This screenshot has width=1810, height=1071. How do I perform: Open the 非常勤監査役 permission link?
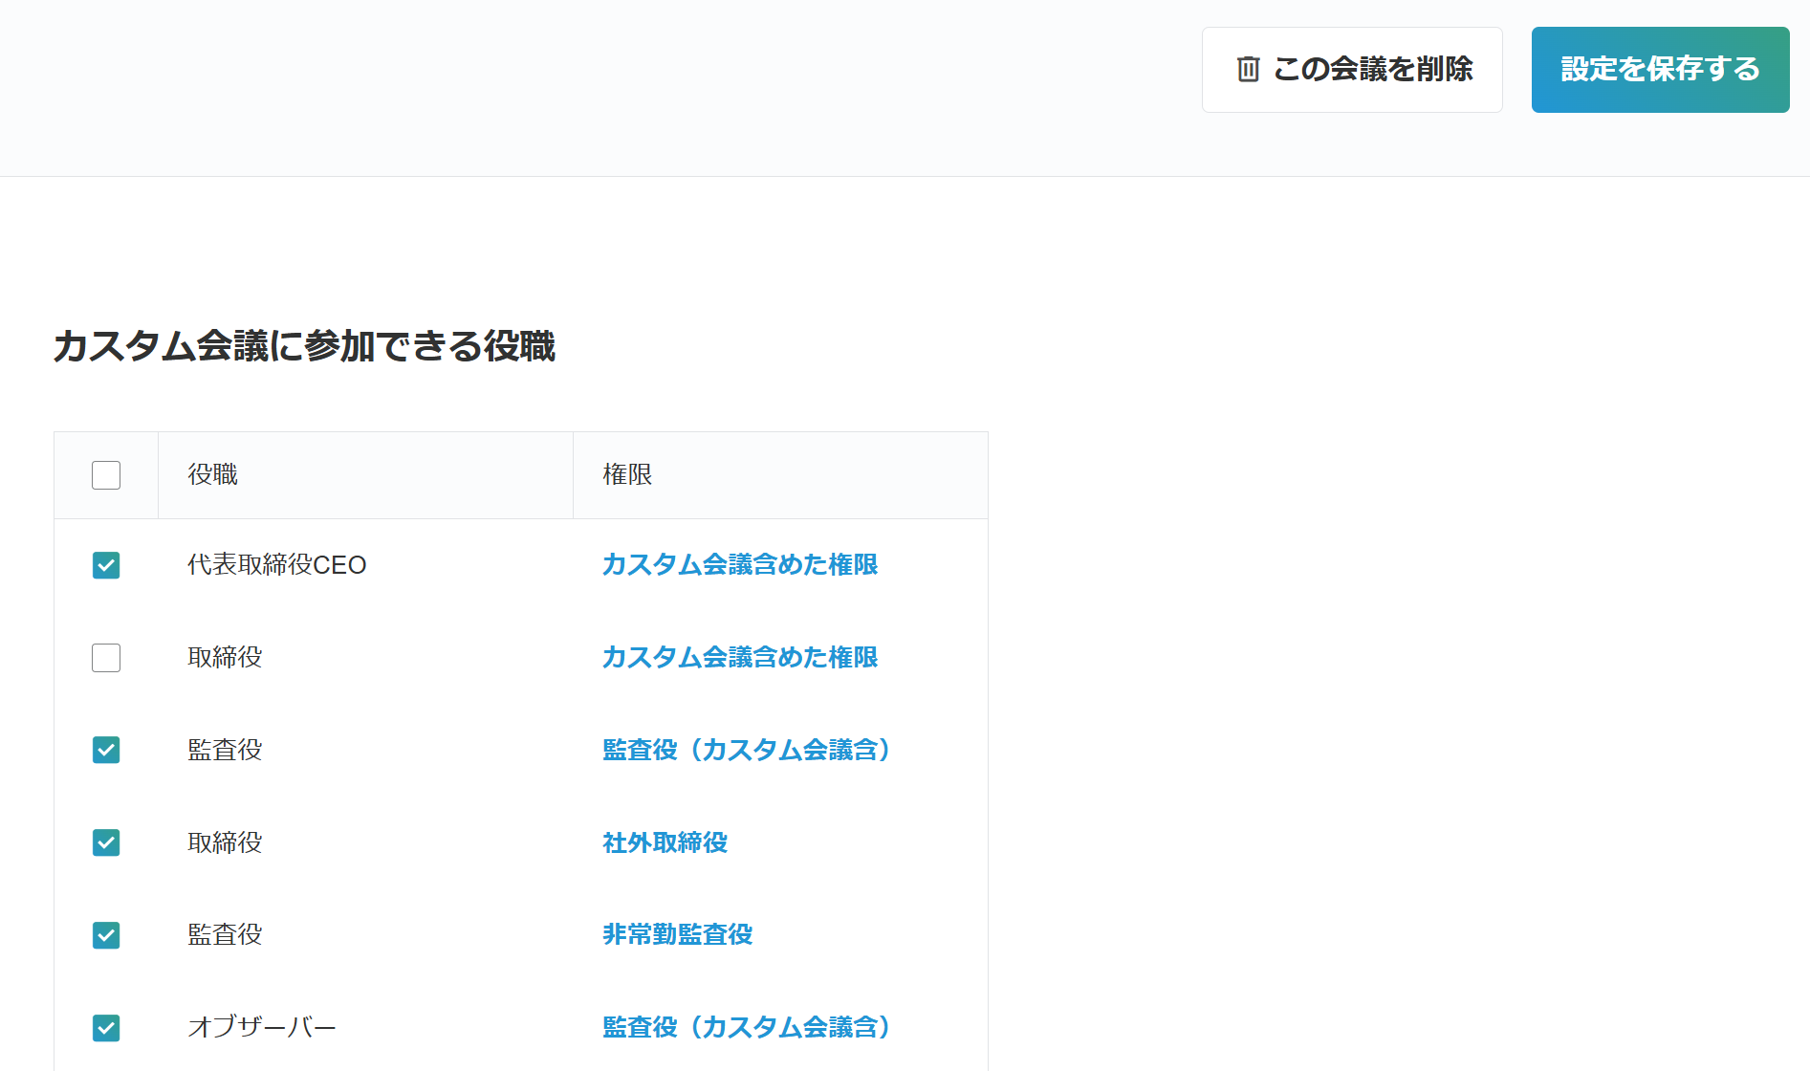point(678,935)
